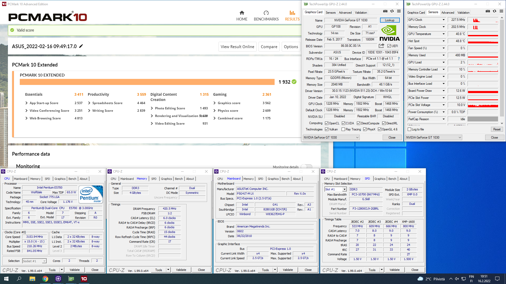
Task: Refresh the GPU-Z Sensors window
Action: pyautogui.click(x=495, y=11)
